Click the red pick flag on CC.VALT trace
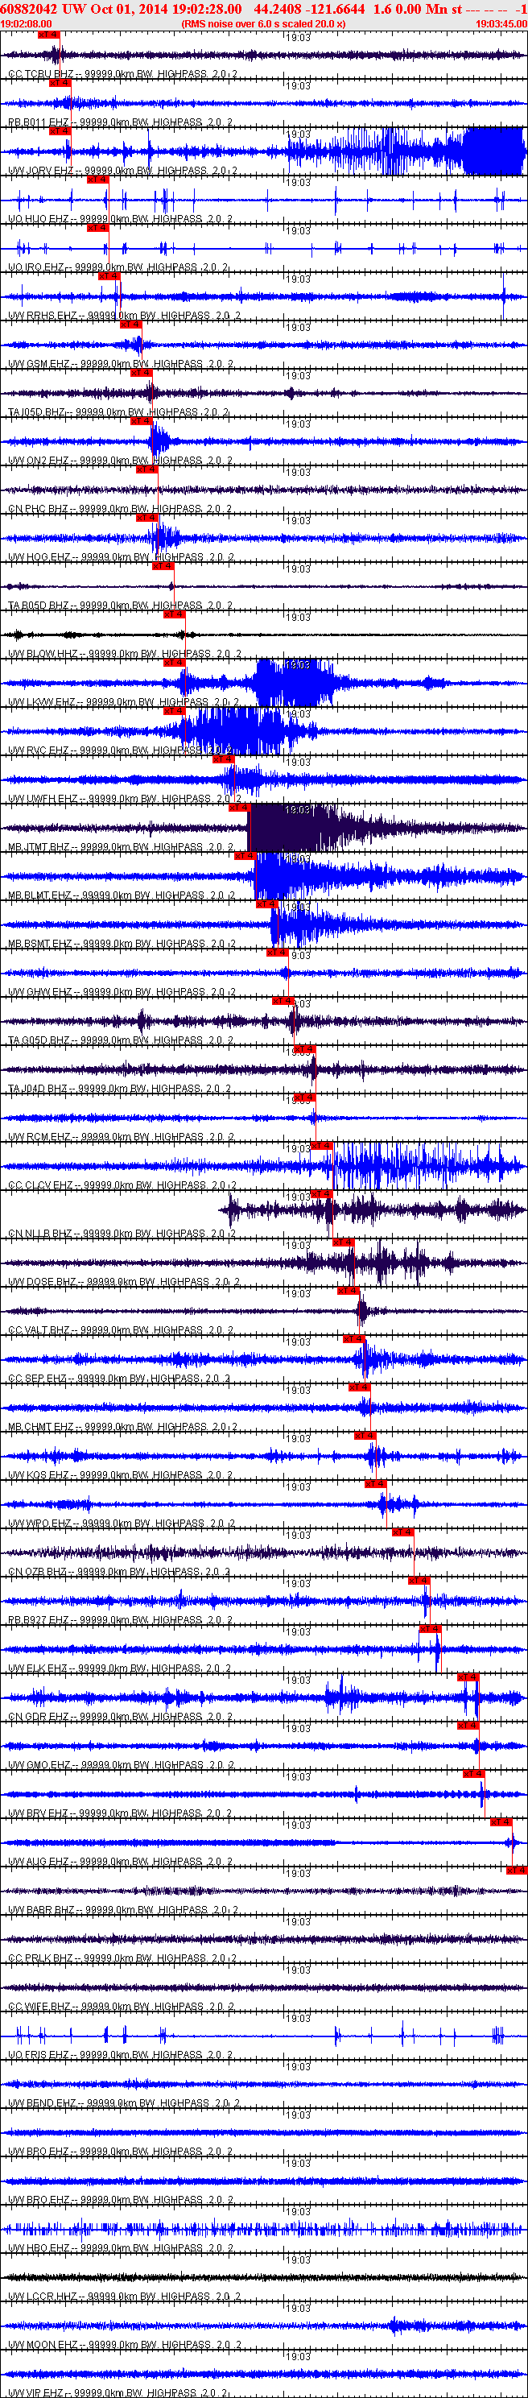This screenshot has width=528, height=2398. tap(349, 1290)
